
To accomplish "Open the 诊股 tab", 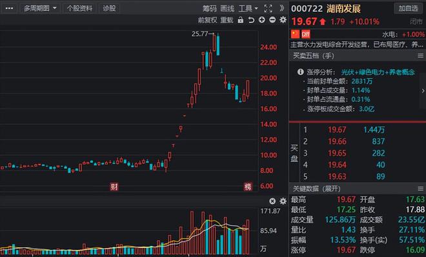I will [109, 8].
